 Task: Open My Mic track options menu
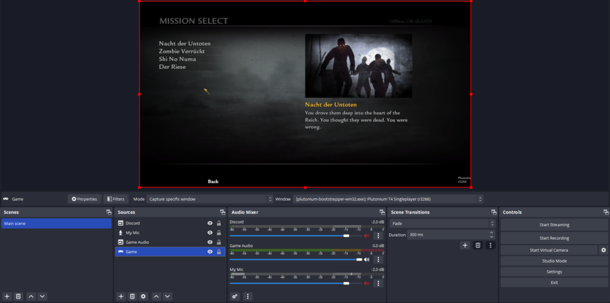[x=378, y=283]
